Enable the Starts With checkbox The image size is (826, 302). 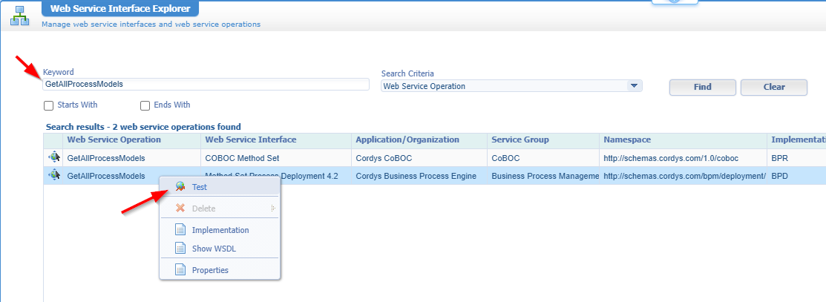[48, 105]
